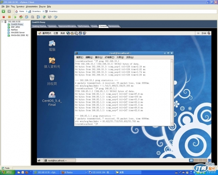This screenshot has height=175, width=218.
Task: Switch to the Permissions tab
Action: 114,26
